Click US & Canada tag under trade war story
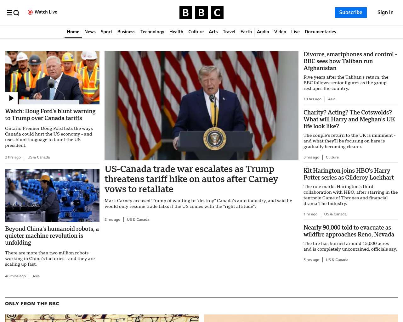This screenshot has width=403, height=322. tap(138, 219)
